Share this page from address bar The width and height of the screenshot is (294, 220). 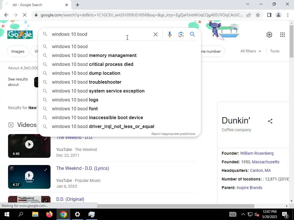[249, 15]
